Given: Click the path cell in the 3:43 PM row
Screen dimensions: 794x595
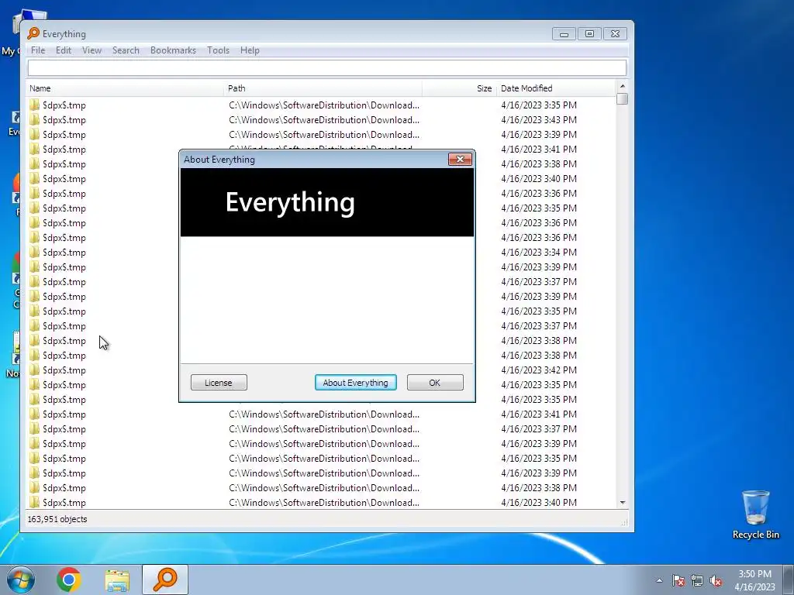Looking at the screenshot, I should 324,120.
